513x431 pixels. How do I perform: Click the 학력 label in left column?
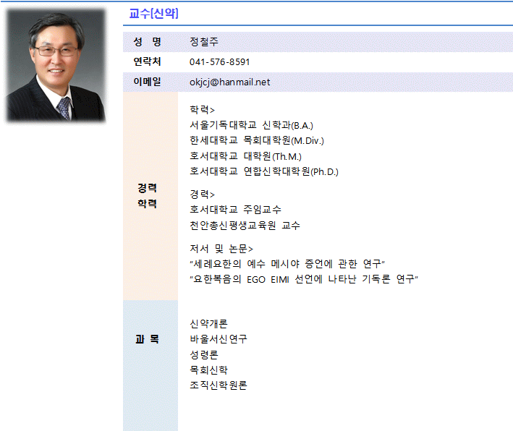[x=147, y=204]
